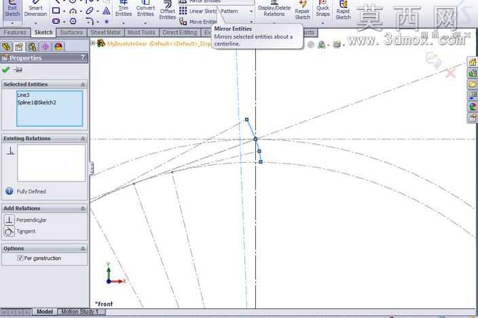
Task: Click the edit appearance toolbar icon
Action: pos(321,45)
